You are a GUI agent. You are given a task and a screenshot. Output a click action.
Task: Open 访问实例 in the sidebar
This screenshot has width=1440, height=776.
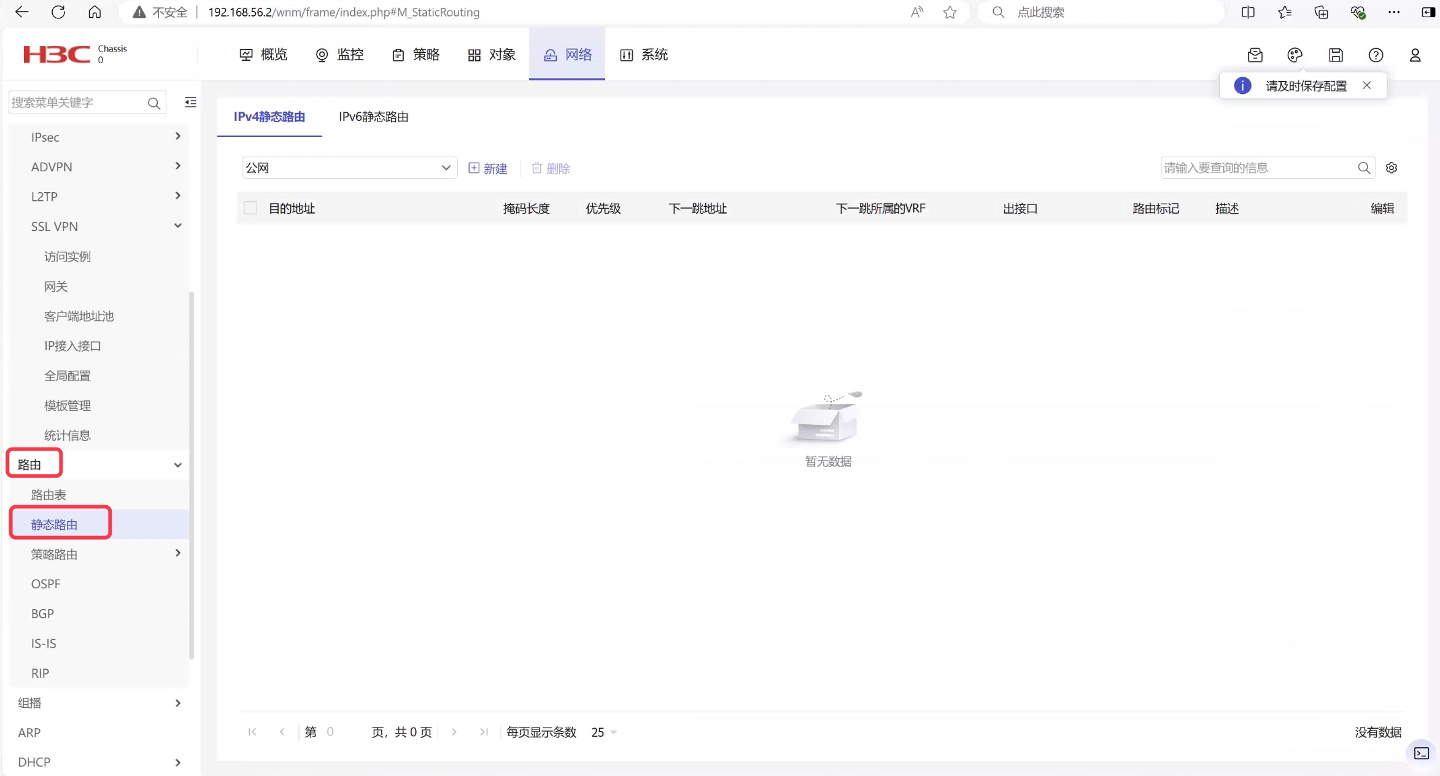coord(68,257)
